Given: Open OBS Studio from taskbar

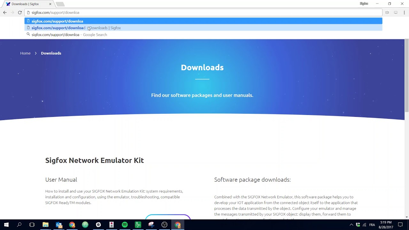Looking at the screenshot, I should point(164,225).
